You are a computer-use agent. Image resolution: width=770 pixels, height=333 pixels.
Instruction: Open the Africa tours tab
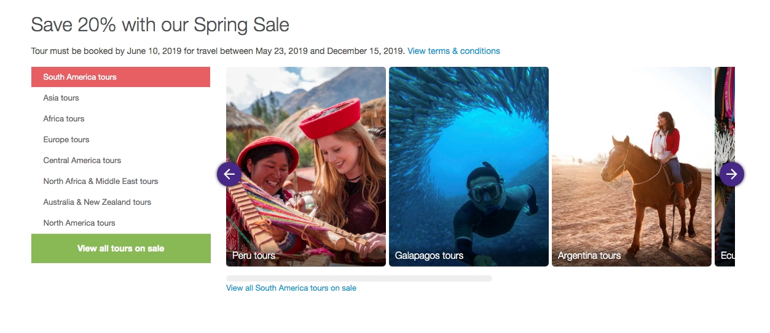point(64,119)
